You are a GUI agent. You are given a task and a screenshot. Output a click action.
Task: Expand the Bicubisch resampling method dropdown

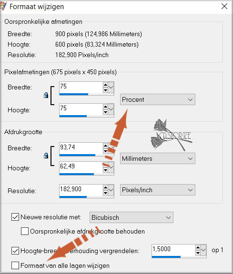[x=132, y=217]
